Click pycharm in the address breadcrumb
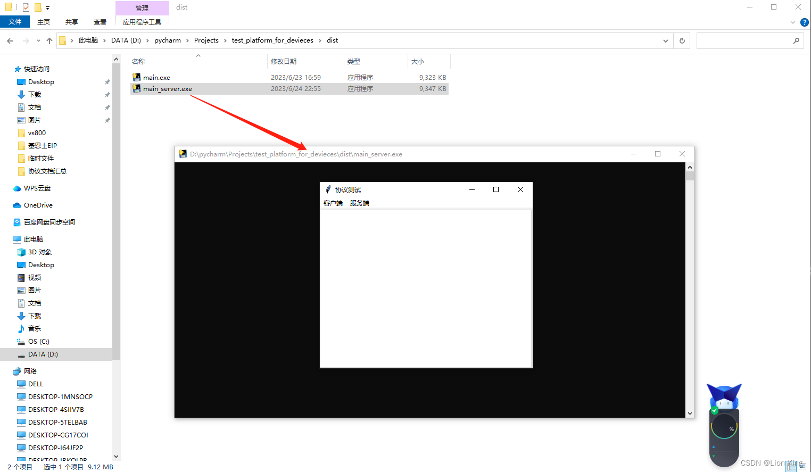This screenshot has width=811, height=472. pos(168,40)
